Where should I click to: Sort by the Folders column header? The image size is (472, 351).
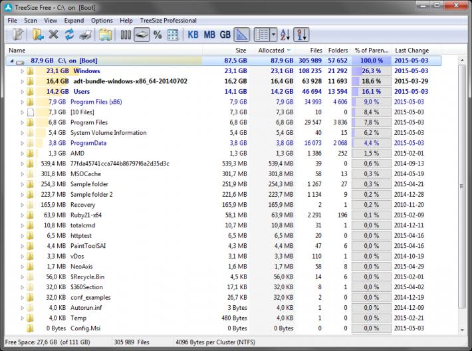(x=337, y=51)
